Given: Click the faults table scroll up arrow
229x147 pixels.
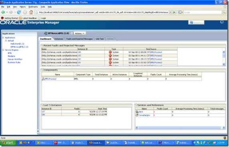Looking at the screenshot, I should click(x=224, y=52).
